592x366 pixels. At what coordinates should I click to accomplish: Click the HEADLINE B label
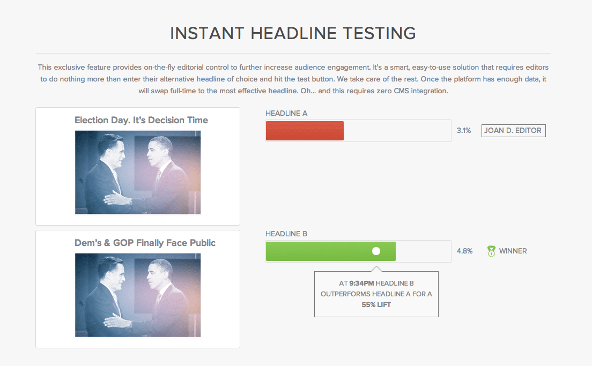[x=286, y=234]
